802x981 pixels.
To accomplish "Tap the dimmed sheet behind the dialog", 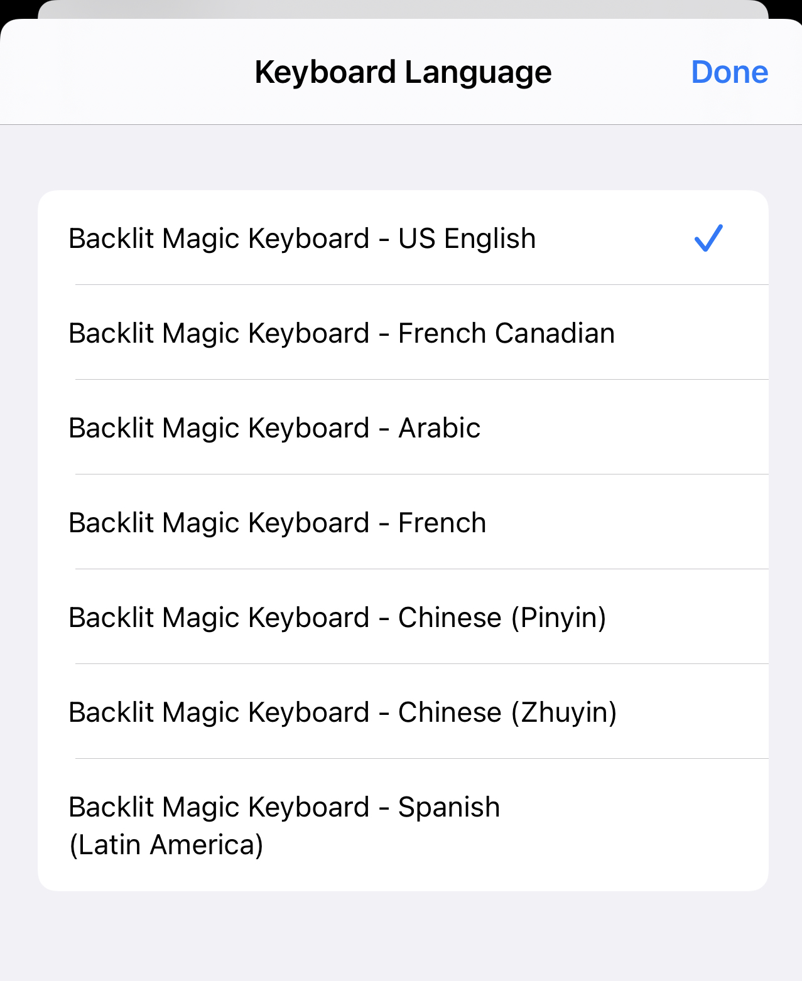I will tap(402, 9).
